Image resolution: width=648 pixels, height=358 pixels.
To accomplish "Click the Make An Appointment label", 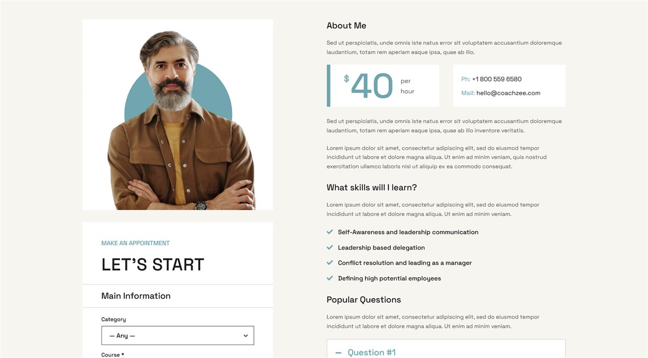I will coord(136,243).
